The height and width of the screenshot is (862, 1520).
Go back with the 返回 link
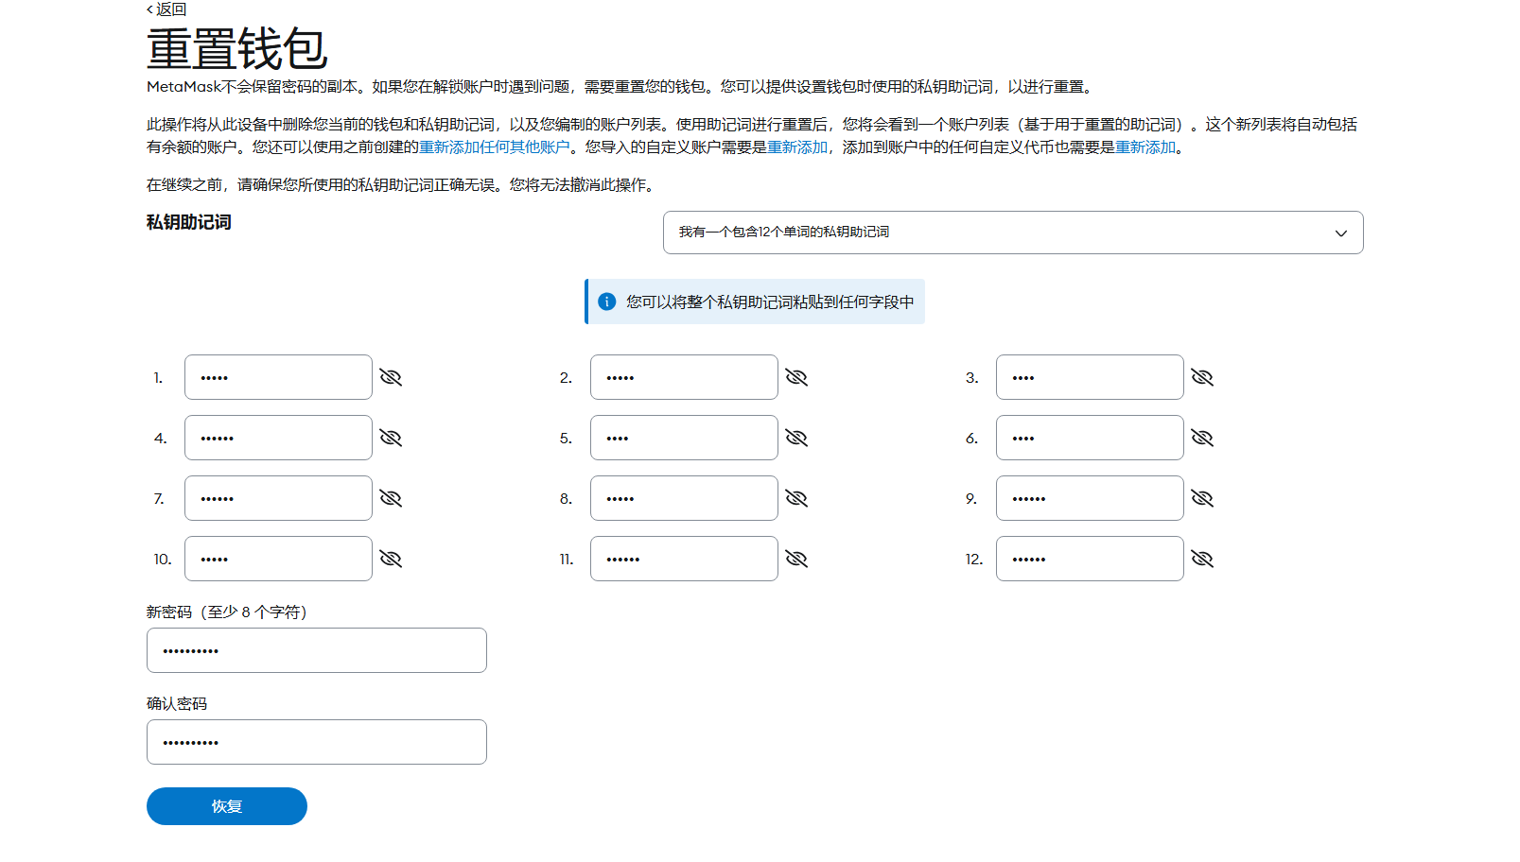tap(166, 9)
